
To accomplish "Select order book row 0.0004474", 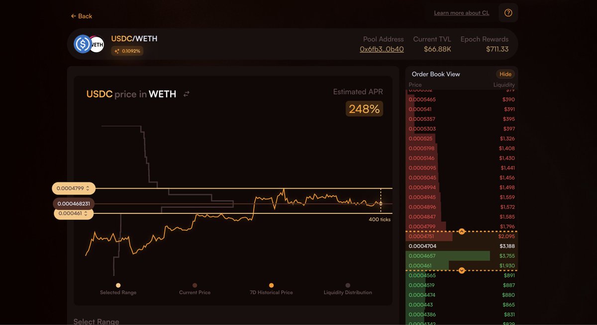I will (x=462, y=295).
